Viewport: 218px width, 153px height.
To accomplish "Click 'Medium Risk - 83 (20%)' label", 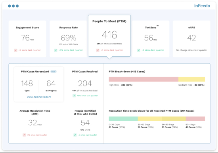I will [191, 85].
